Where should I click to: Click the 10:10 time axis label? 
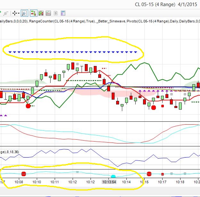37,182
